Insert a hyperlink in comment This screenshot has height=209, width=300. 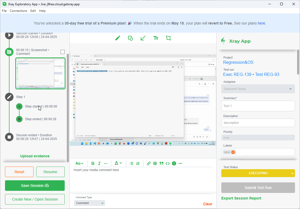(149, 163)
